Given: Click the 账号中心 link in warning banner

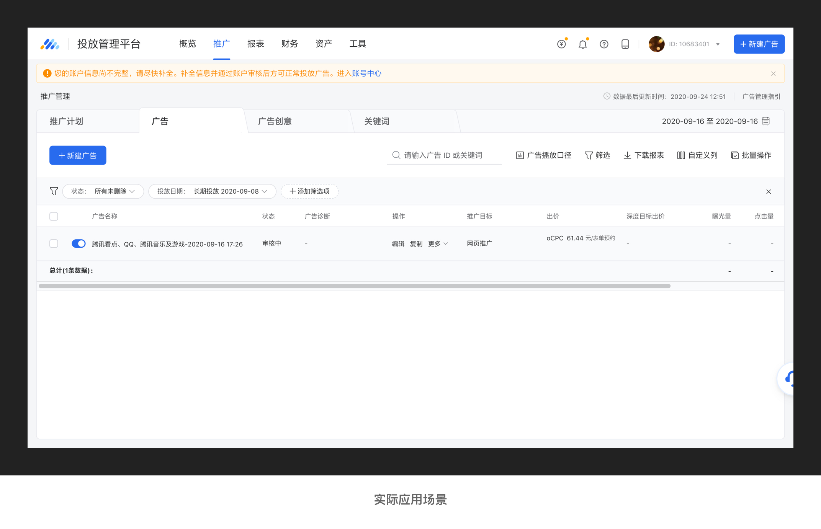Looking at the screenshot, I should [x=366, y=73].
